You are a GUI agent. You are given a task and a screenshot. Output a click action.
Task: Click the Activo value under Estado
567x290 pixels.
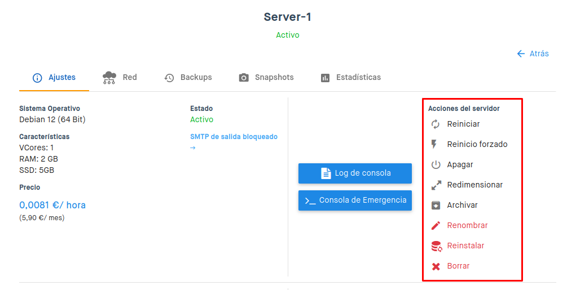pos(202,119)
